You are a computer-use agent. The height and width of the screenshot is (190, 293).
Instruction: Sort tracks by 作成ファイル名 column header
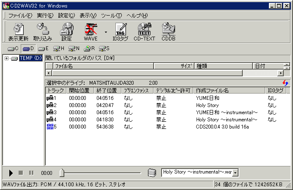[228, 90]
